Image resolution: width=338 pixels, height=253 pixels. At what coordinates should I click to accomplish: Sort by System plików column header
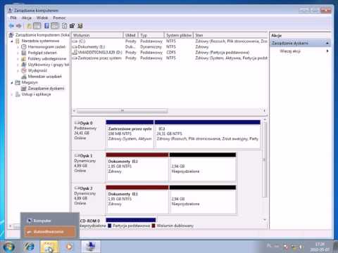click(179, 35)
